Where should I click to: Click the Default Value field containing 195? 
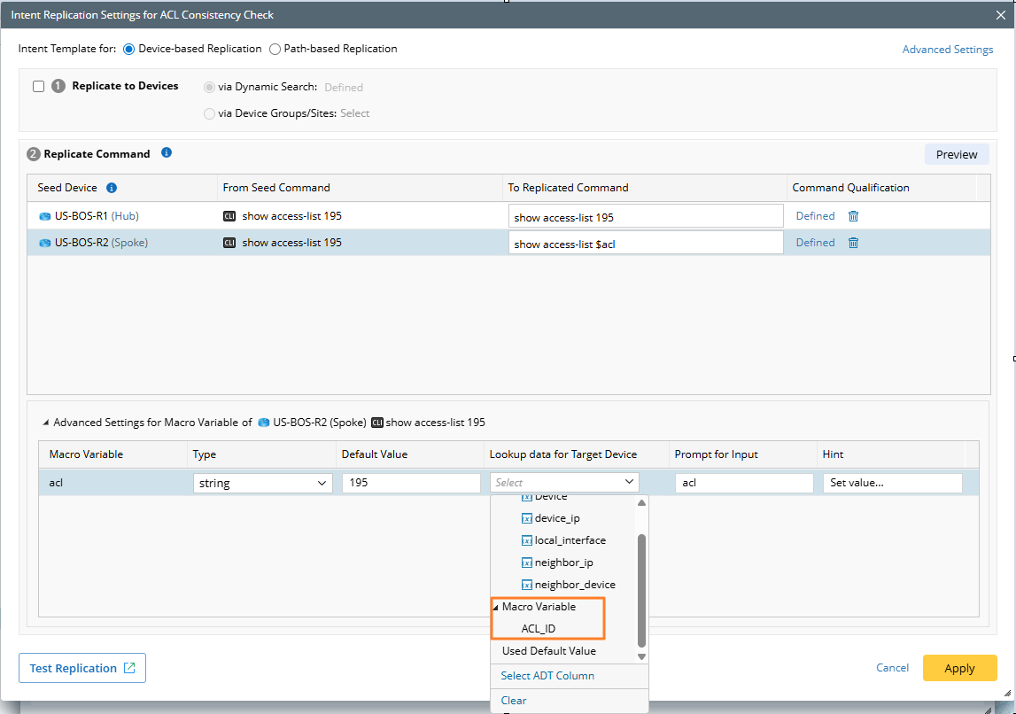click(411, 483)
